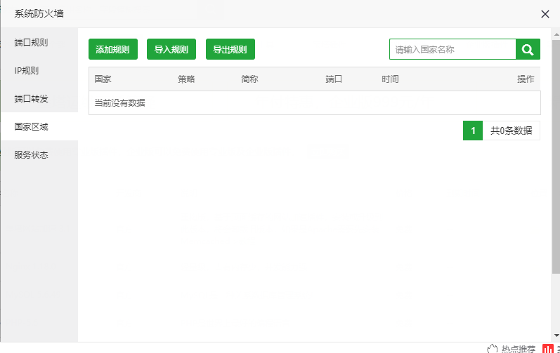Click the 共0条数据 count label
Image resolution: width=560 pixels, height=353 pixels.
coord(511,131)
